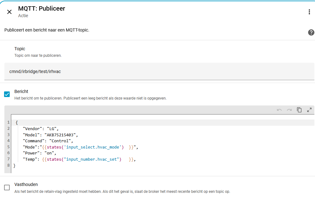The height and width of the screenshot is (200, 315).
Task: Click the Vasthouden label text
Action: [26, 184]
